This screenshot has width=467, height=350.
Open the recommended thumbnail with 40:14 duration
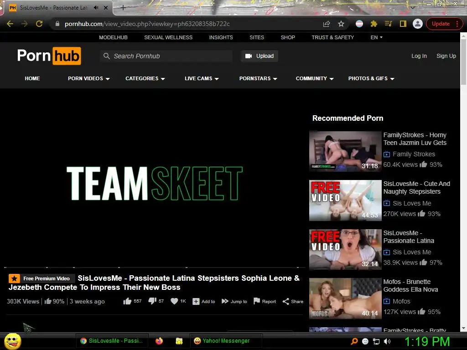(345, 299)
